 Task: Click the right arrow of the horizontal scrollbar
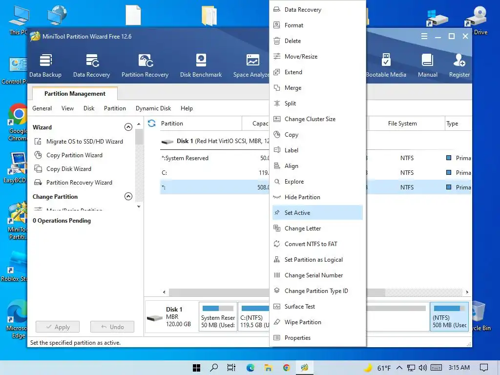pos(467,292)
